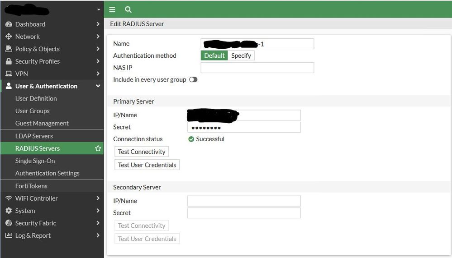Select Default authentication method
The height and width of the screenshot is (258, 452).
pos(214,55)
